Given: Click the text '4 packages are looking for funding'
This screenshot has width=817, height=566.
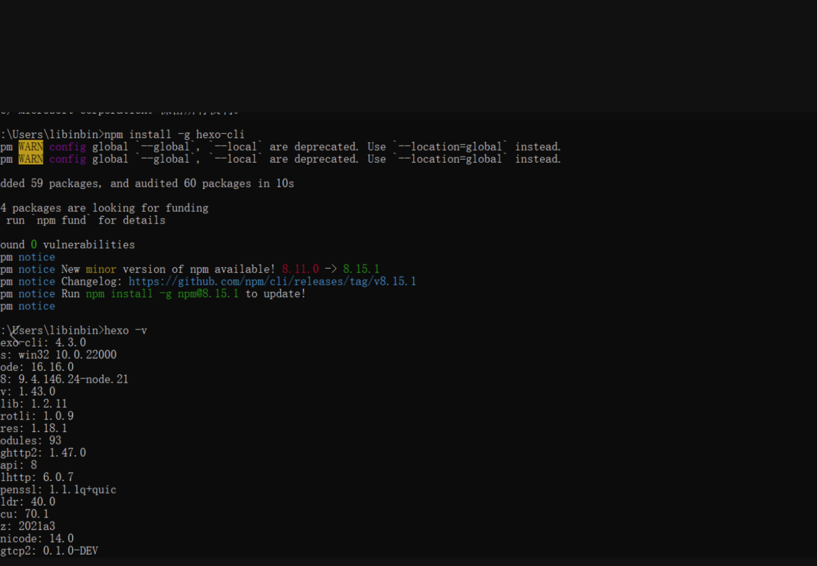Looking at the screenshot, I should 105,208.
